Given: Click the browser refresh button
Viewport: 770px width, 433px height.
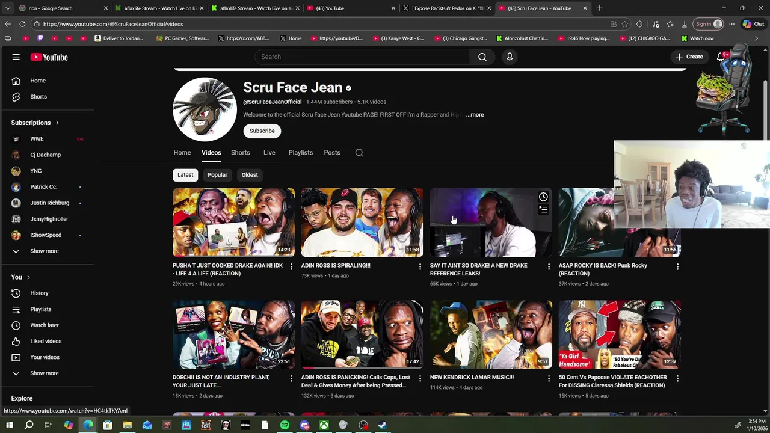Looking at the screenshot, I should pyautogui.click(x=22, y=24).
